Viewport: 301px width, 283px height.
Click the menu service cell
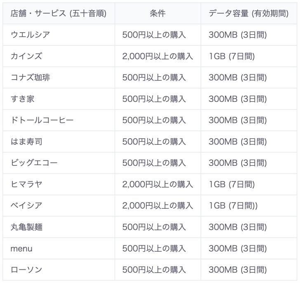(x=21, y=248)
